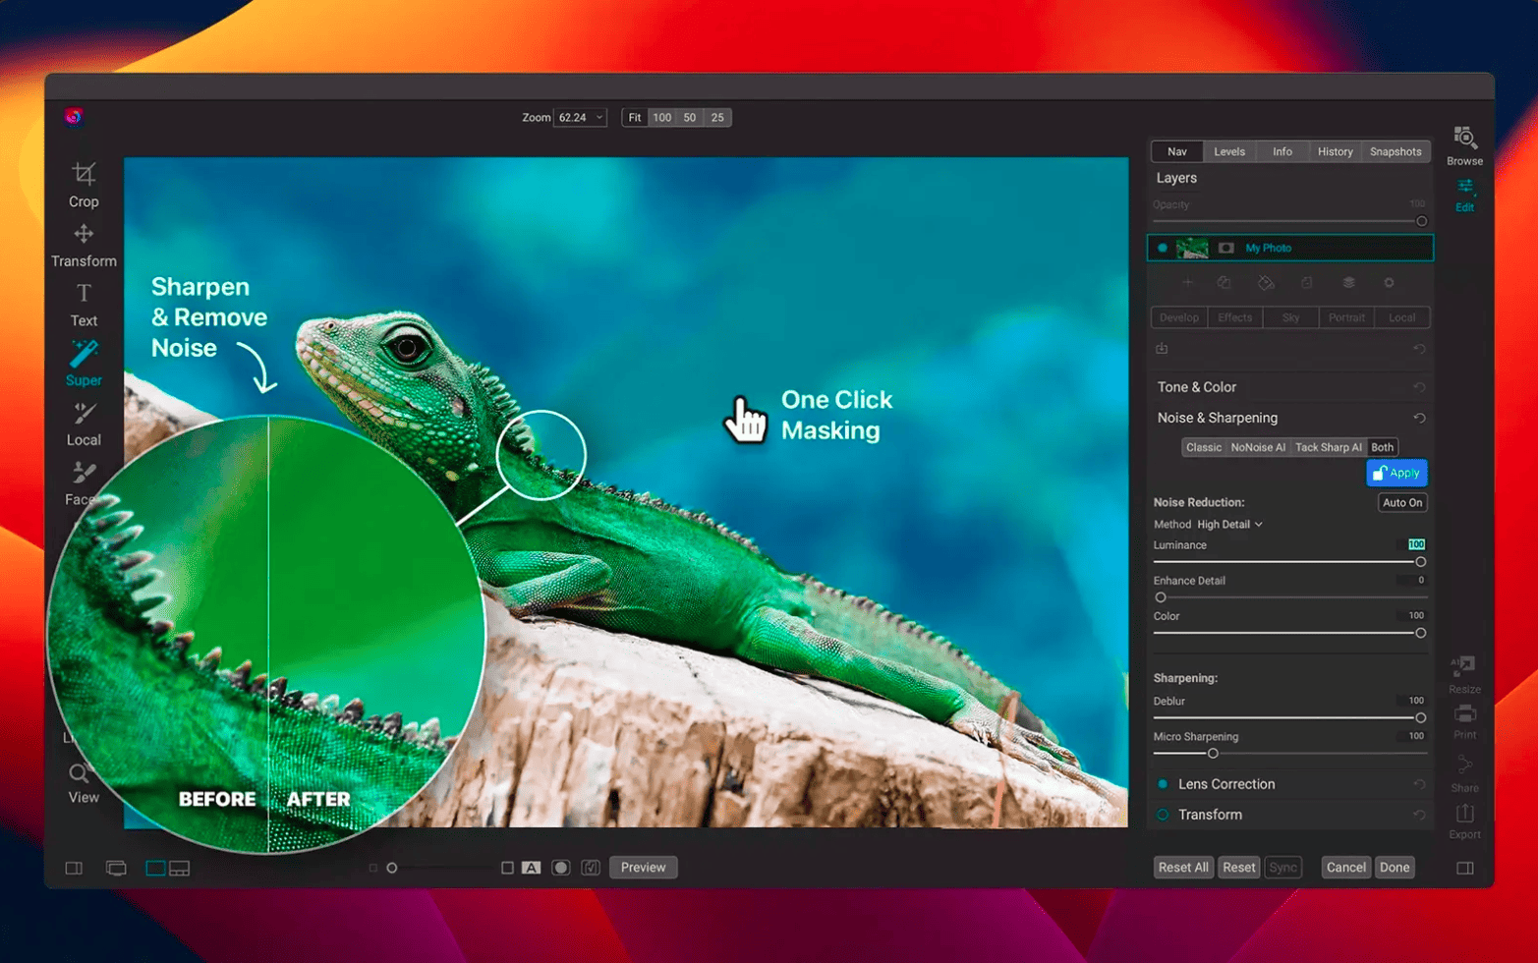Click the Done button
Screen dimensions: 1538x963
click(x=1395, y=868)
